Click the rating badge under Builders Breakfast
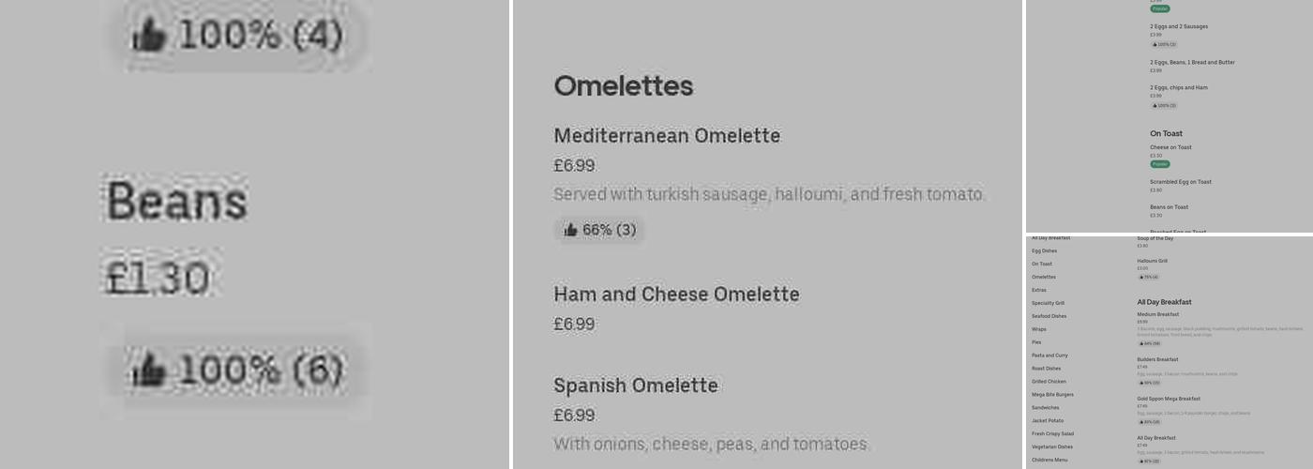 [x=1149, y=383]
